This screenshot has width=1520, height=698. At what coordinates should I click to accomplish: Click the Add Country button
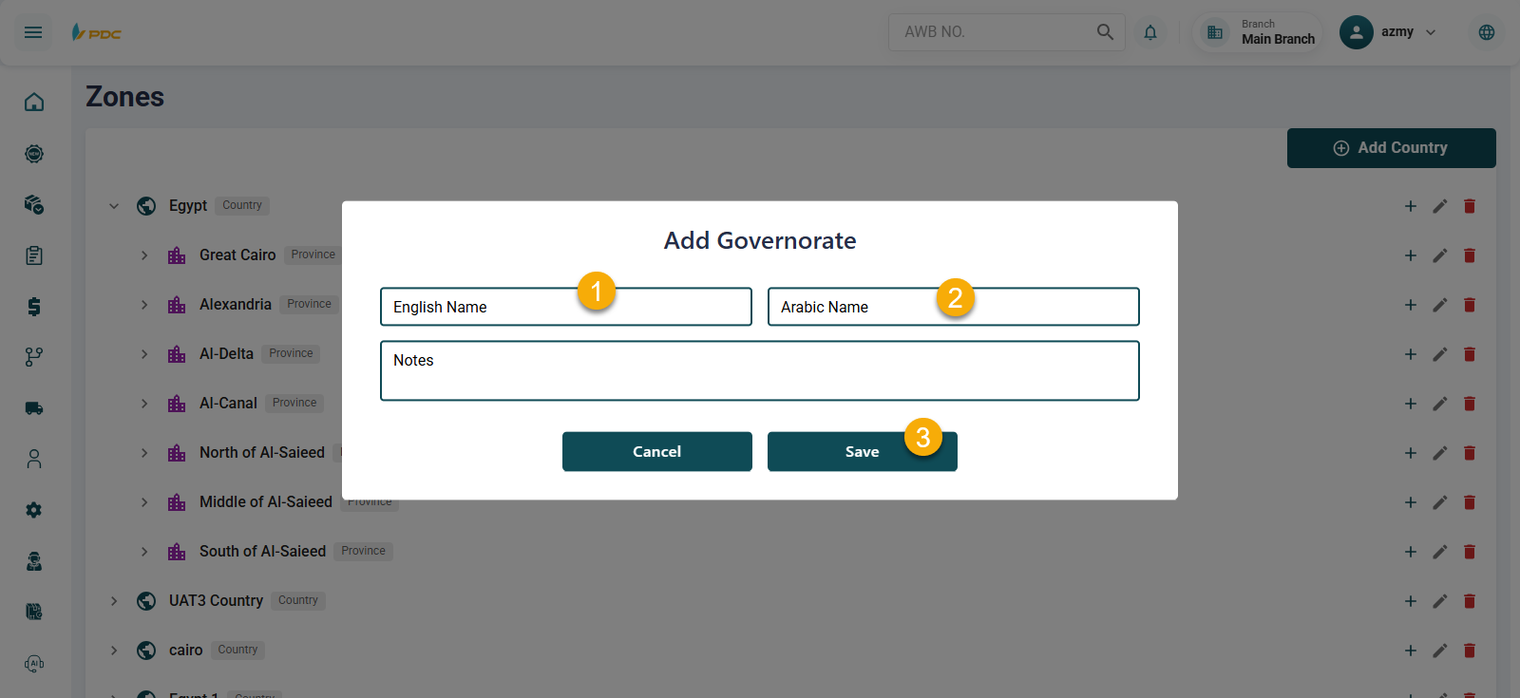1391,148
